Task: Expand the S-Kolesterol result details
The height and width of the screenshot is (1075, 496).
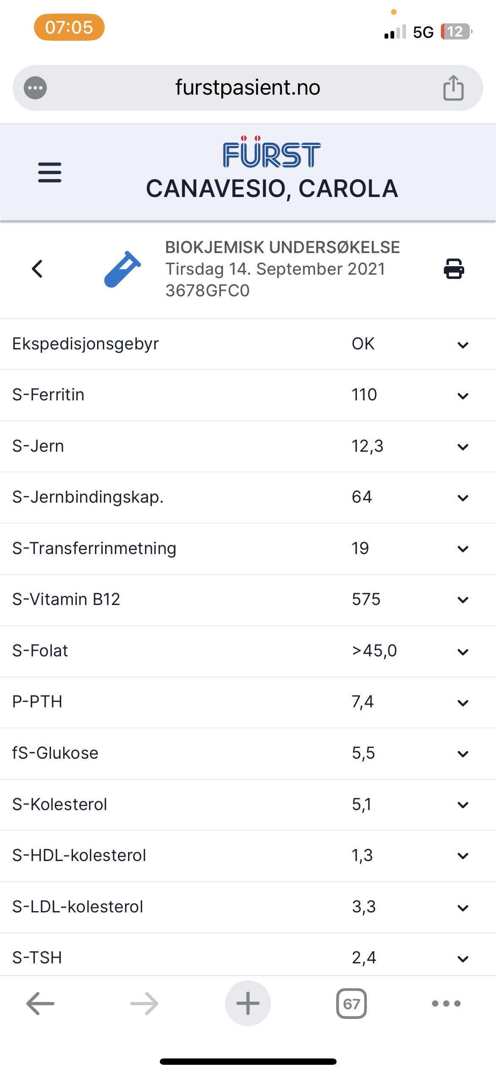Action: (x=463, y=805)
